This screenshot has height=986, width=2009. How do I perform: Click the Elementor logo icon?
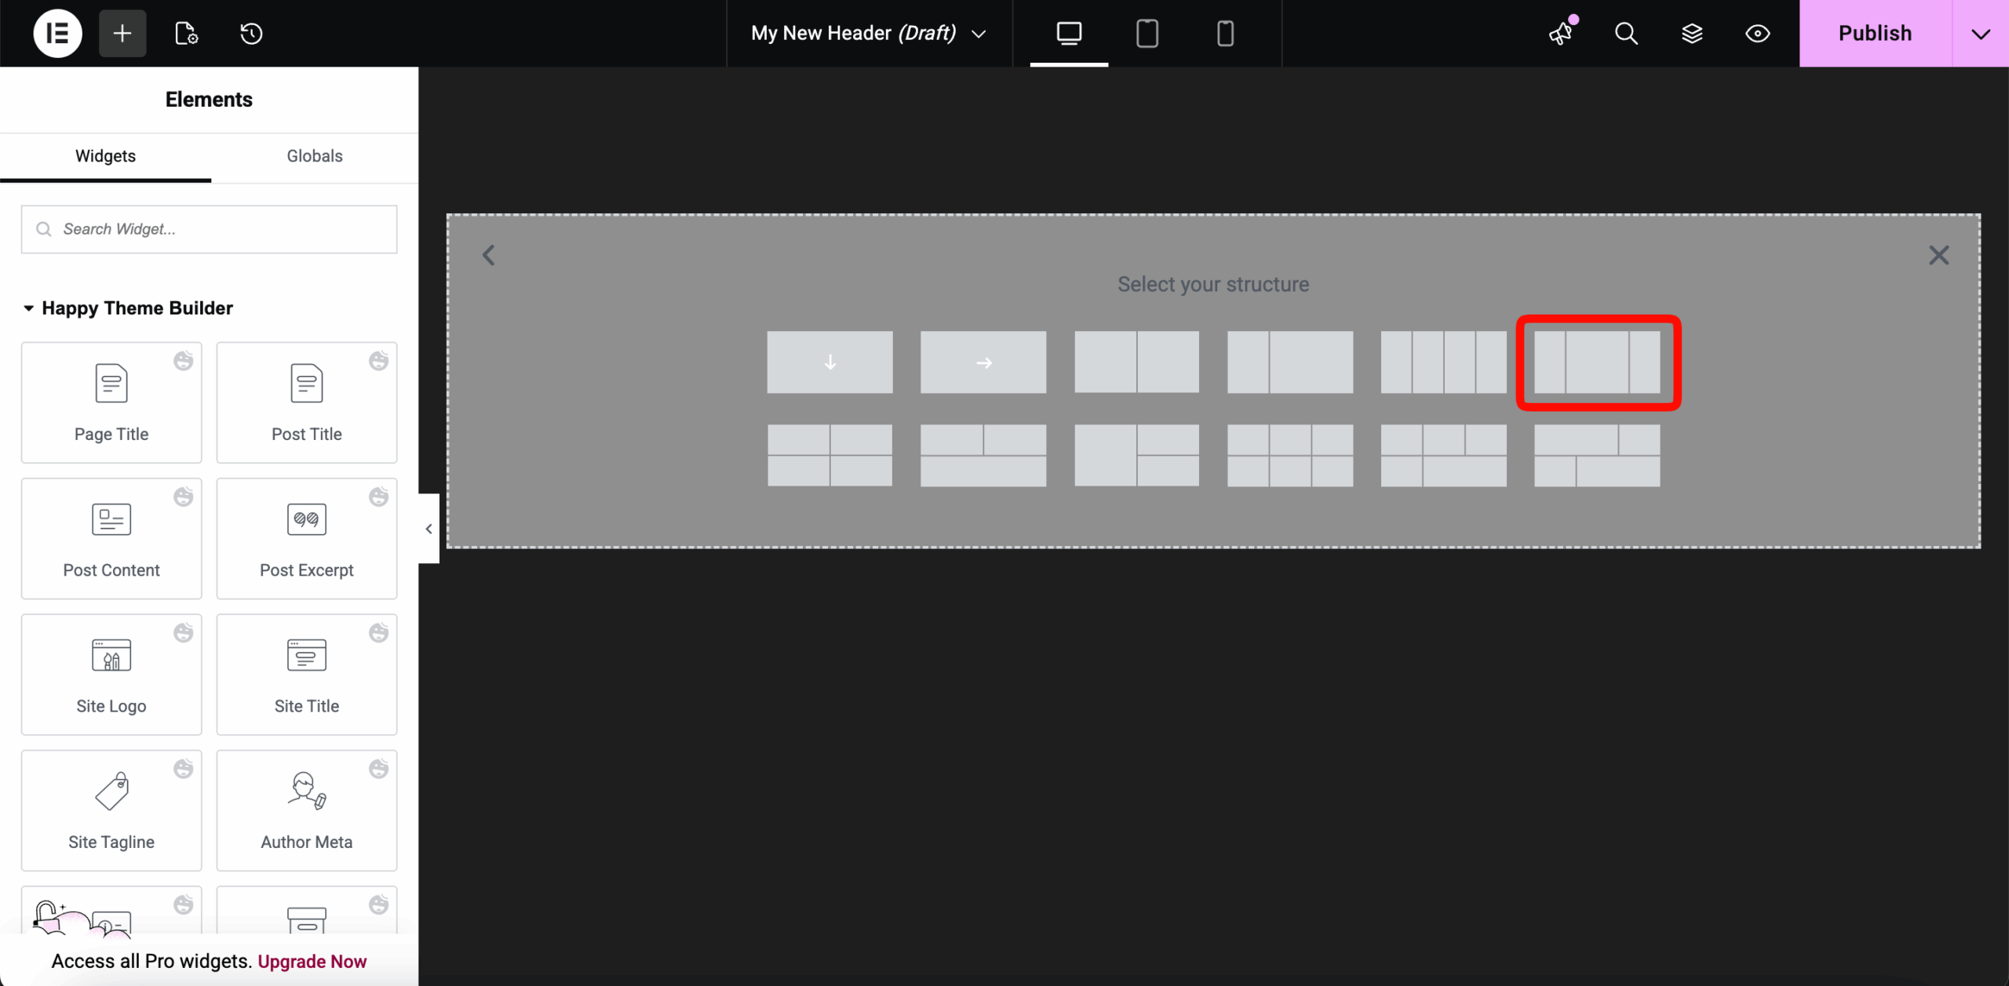tap(57, 33)
